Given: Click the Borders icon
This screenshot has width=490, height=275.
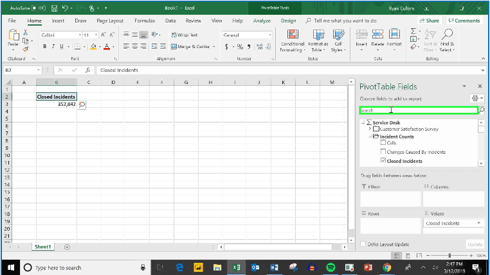Looking at the screenshot, I should pyautogui.click(x=77, y=47).
